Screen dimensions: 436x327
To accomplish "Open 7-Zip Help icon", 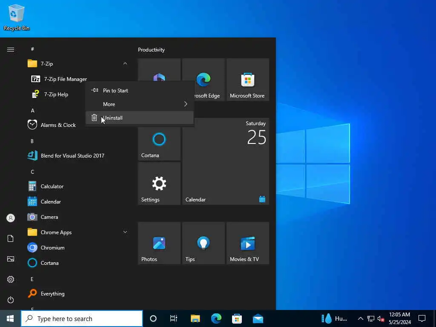I will coord(36,94).
